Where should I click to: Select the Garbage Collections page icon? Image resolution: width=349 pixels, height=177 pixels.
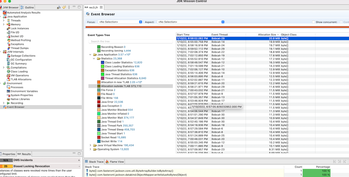tap(8, 56)
